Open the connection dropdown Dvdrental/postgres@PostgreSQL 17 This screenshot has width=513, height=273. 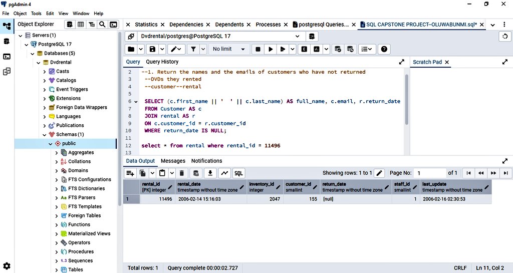point(220,36)
